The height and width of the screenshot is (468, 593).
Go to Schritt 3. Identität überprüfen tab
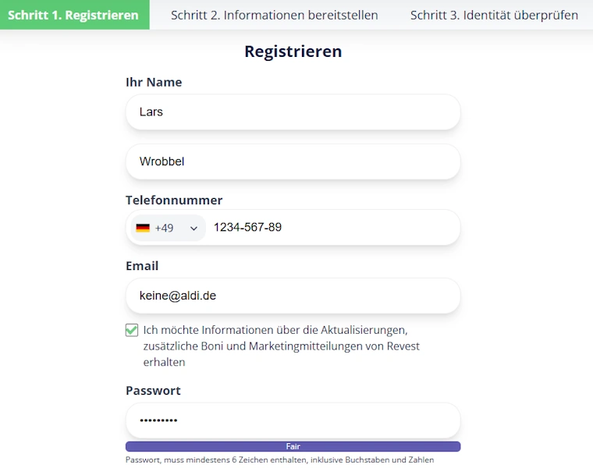[494, 15]
